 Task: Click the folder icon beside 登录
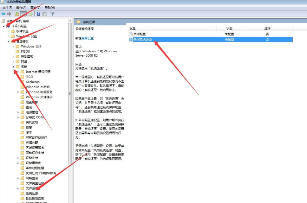(x=23, y=107)
